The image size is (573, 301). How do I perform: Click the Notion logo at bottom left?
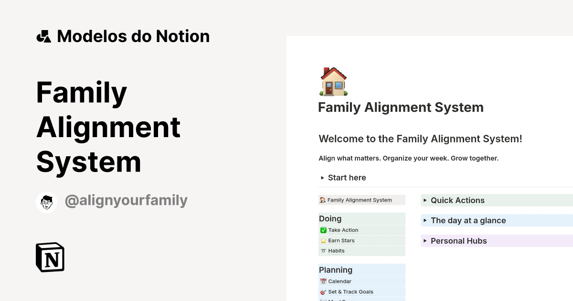pyautogui.click(x=50, y=257)
